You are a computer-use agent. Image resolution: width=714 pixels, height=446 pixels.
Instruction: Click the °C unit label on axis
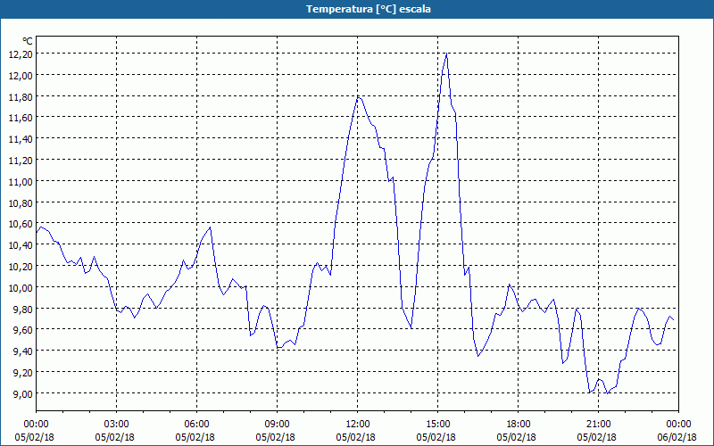[x=28, y=41]
